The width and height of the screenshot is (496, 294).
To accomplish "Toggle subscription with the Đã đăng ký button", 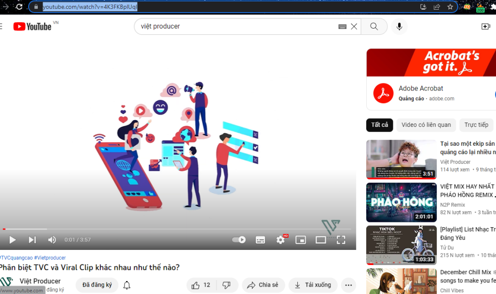I will 96,285.
